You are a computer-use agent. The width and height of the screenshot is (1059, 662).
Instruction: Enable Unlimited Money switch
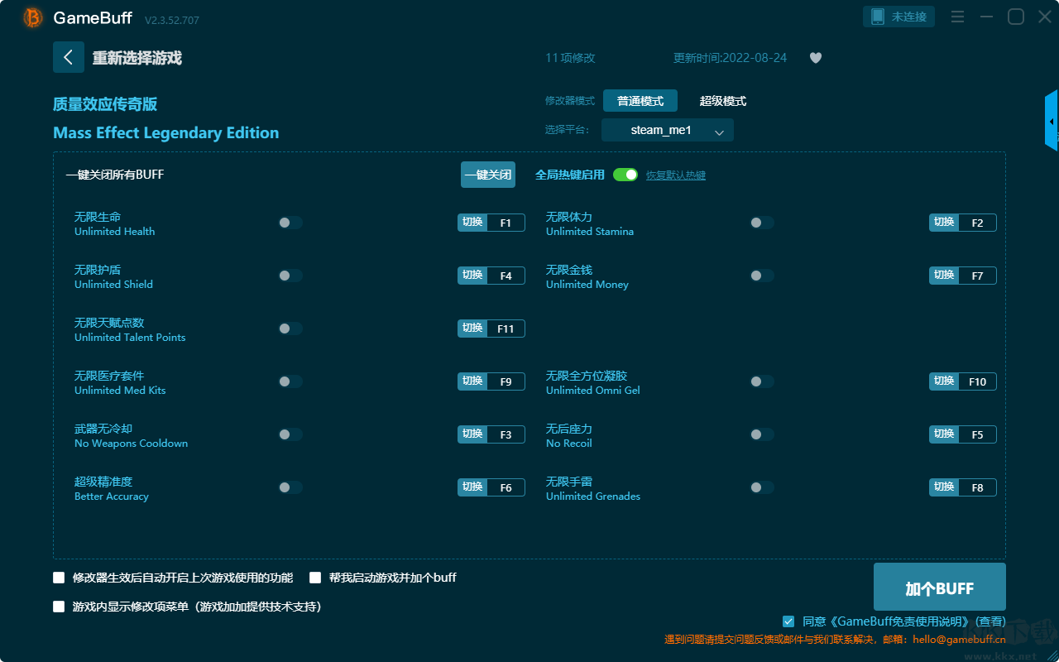[x=762, y=276]
